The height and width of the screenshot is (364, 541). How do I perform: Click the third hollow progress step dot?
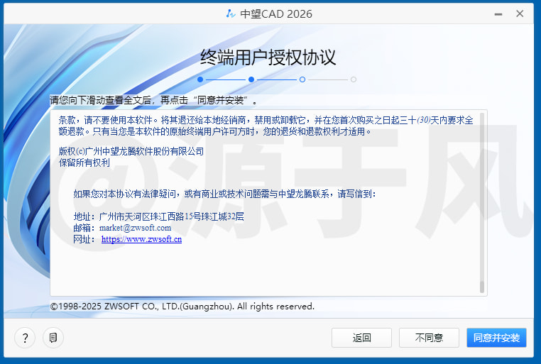pyautogui.click(x=302, y=79)
